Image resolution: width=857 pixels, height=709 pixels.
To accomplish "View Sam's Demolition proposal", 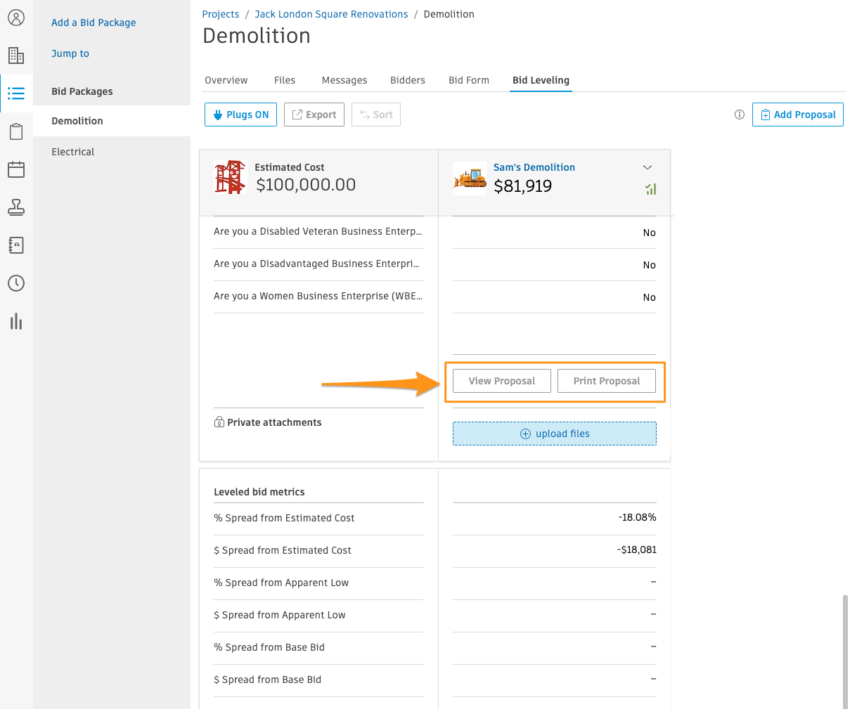I will click(x=501, y=381).
